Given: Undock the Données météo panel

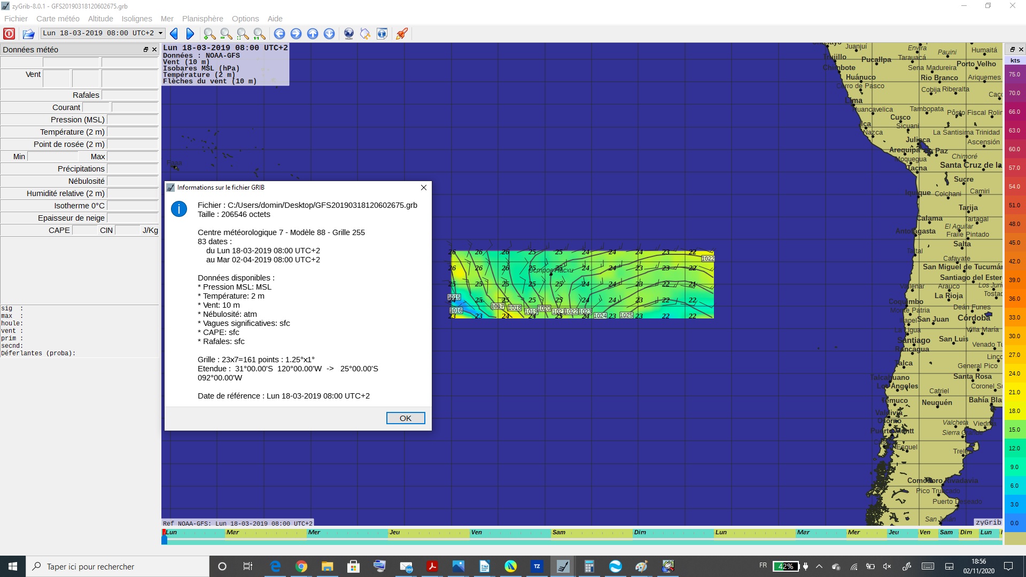Looking at the screenshot, I should coord(145,50).
